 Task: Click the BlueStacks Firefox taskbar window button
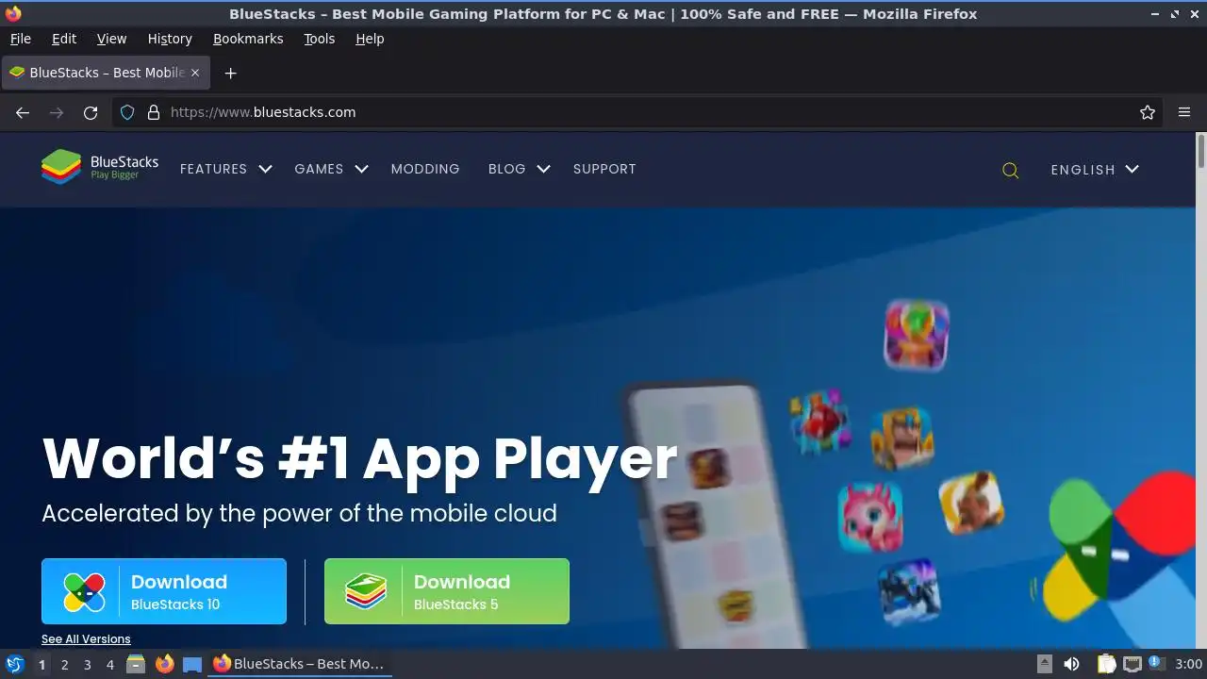[x=300, y=664]
